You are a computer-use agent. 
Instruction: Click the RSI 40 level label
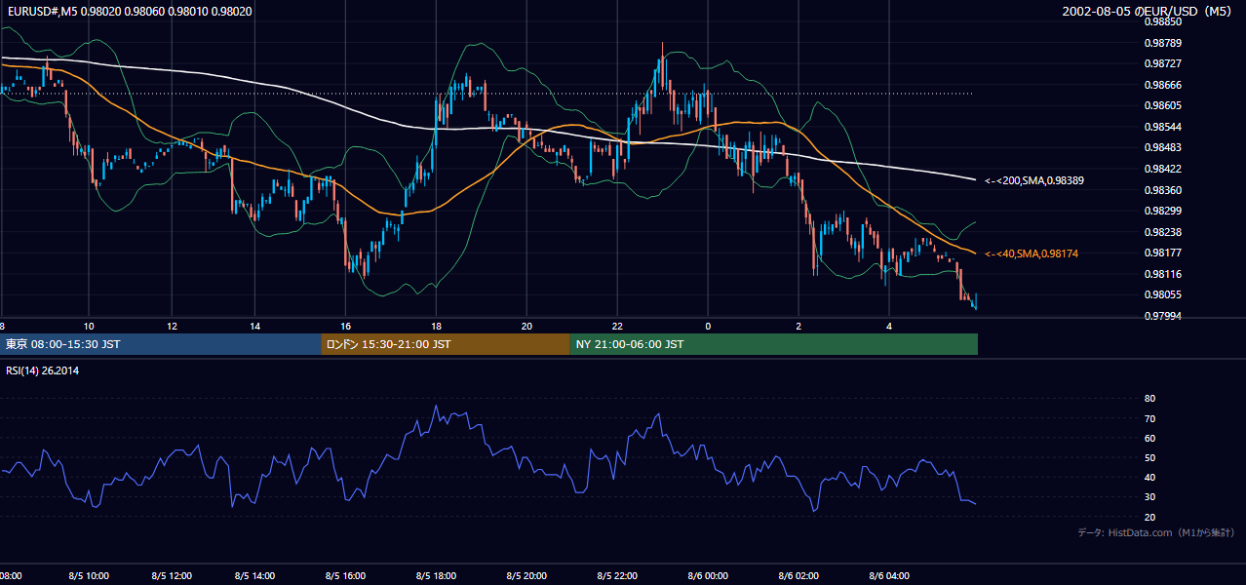tap(1149, 477)
